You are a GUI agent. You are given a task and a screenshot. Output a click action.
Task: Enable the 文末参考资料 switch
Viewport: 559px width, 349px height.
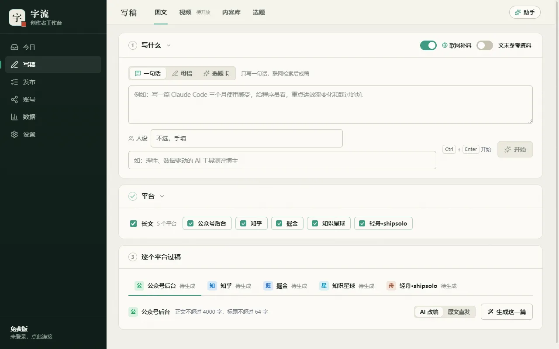[x=485, y=45]
